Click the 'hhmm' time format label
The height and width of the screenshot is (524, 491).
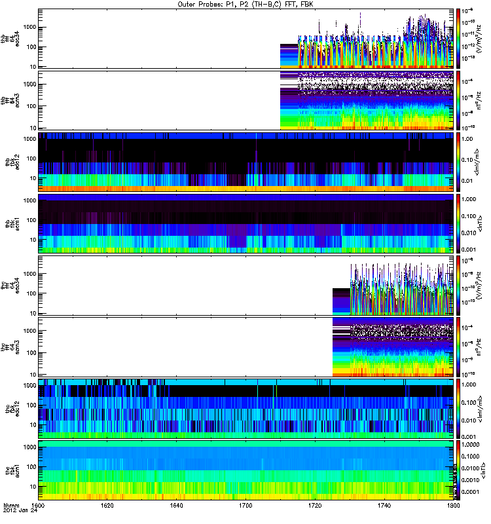(x=10, y=506)
